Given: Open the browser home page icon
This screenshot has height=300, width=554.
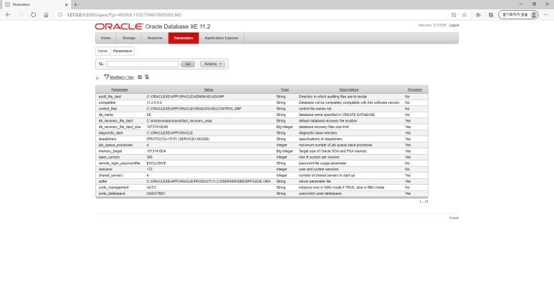Looking at the screenshot, I should [x=46, y=15].
